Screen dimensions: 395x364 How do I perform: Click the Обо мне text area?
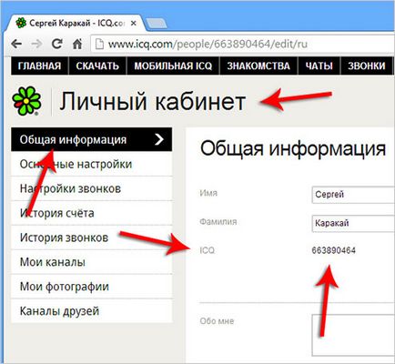tap(353, 335)
